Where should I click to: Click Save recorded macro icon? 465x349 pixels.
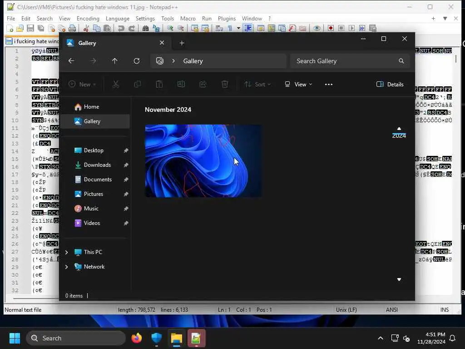click(373, 28)
